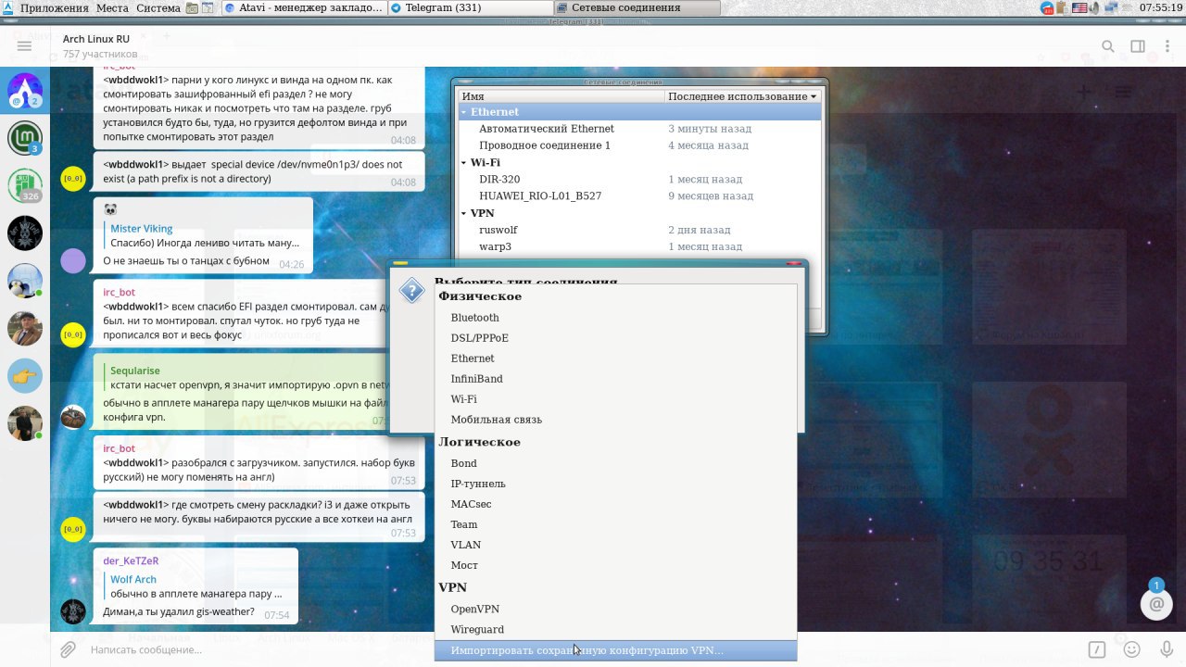The width and height of the screenshot is (1186, 667).
Task: Select the Автоматический Ethernet connection
Action: tap(639, 129)
